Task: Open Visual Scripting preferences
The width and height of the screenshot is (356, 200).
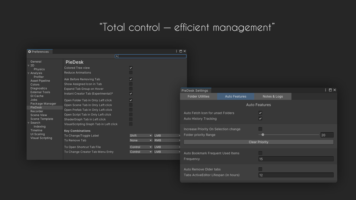Action: 41,138
